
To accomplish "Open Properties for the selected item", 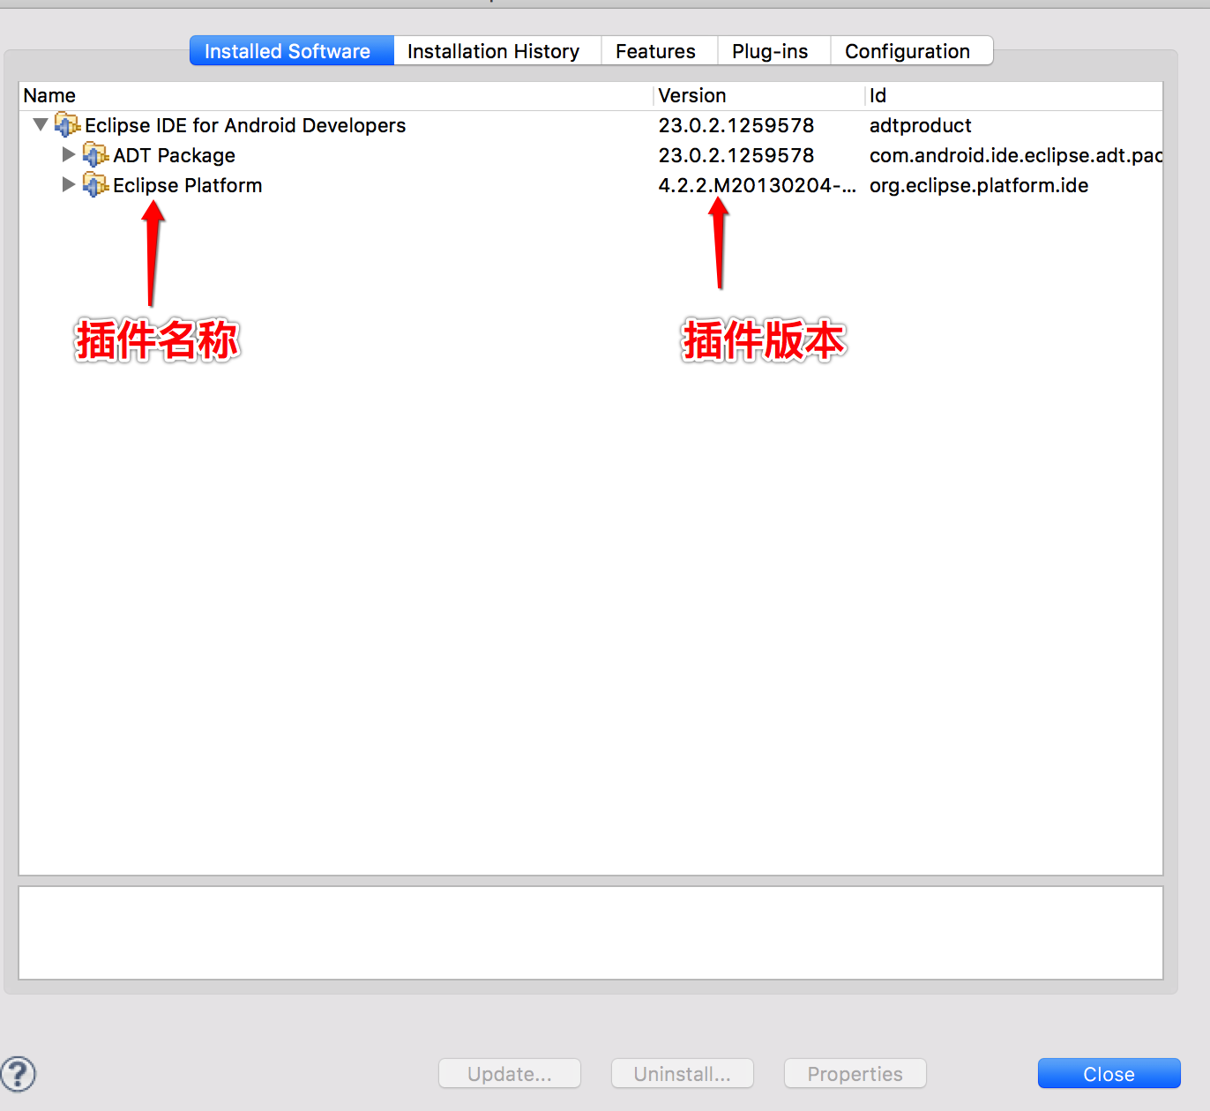I will [855, 1074].
